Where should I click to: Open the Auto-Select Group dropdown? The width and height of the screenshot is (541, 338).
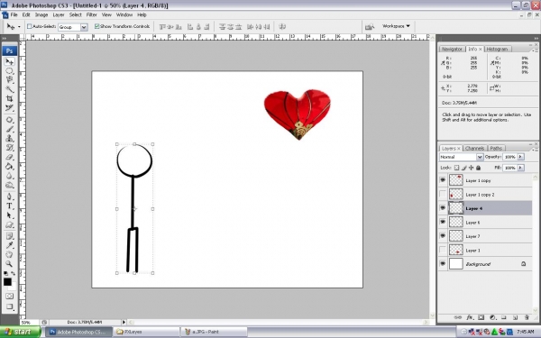pyautogui.click(x=84, y=27)
